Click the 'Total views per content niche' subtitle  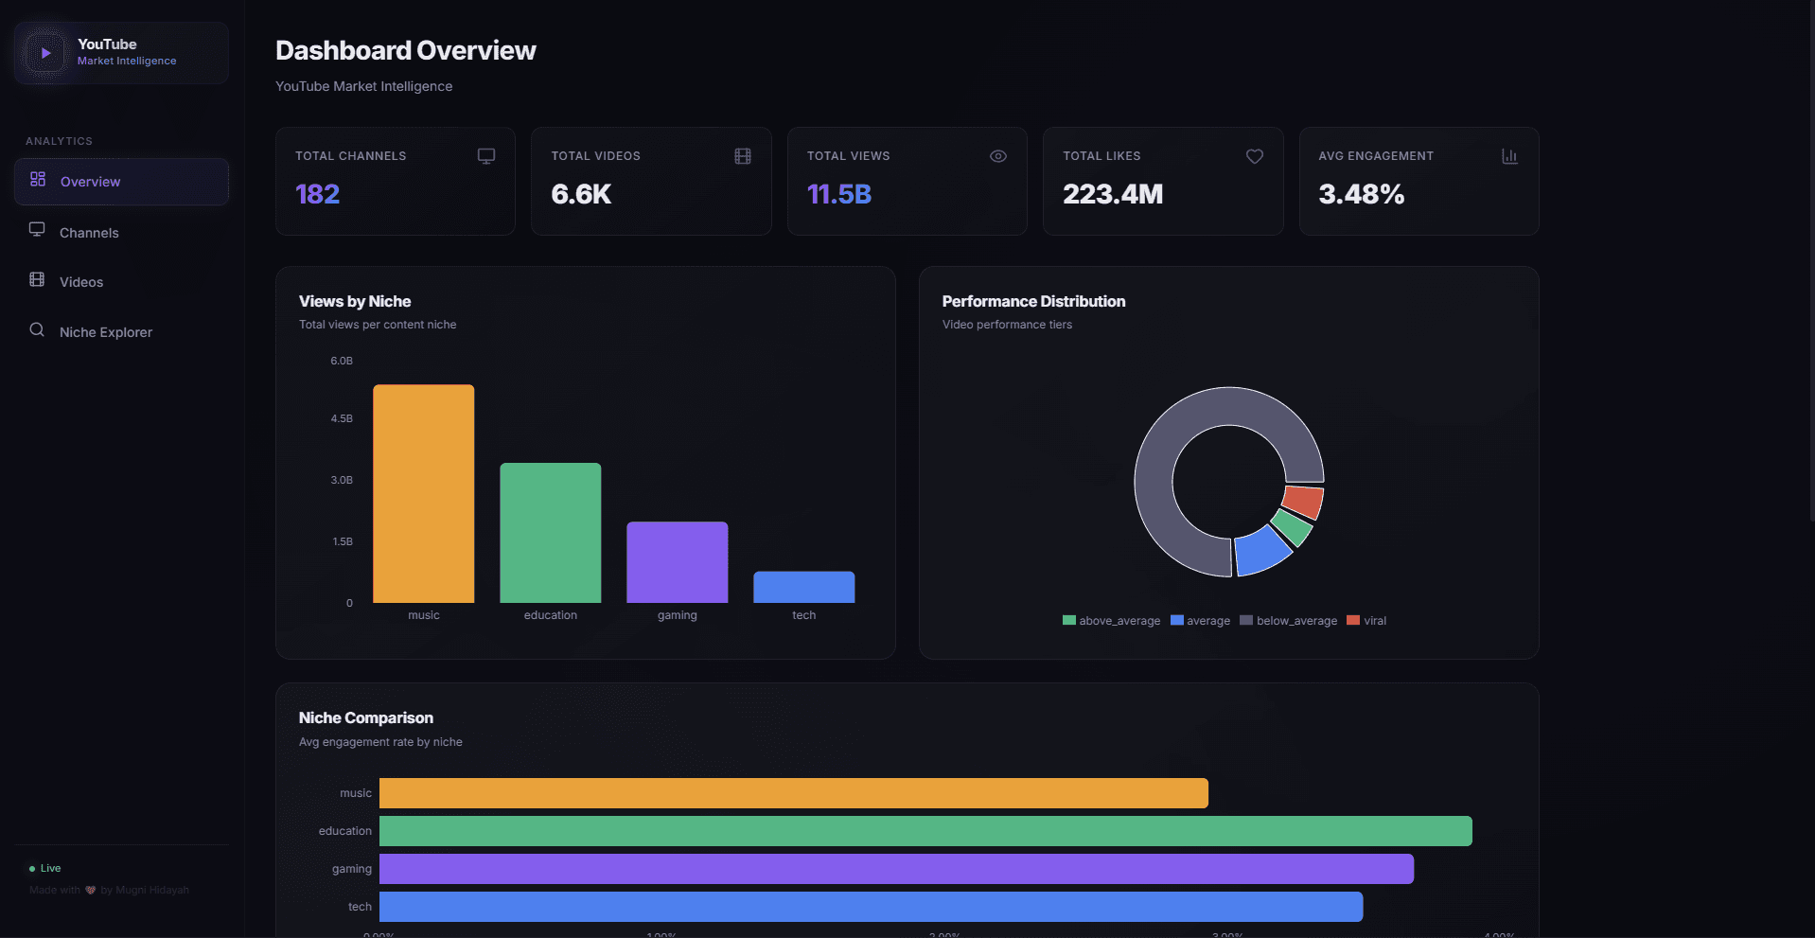click(x=378, y=325)
